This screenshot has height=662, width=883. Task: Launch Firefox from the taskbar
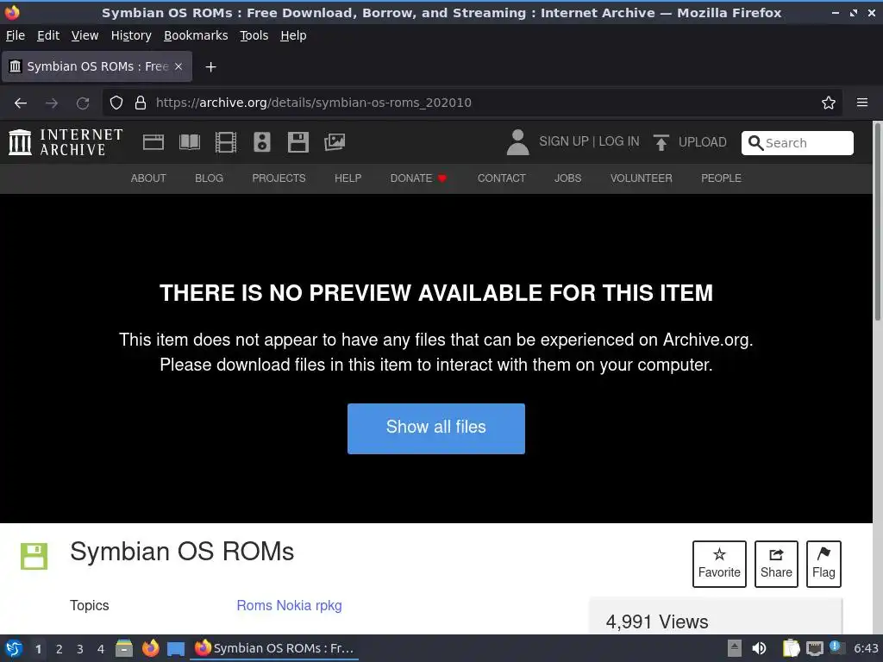[x=150, y=648]
